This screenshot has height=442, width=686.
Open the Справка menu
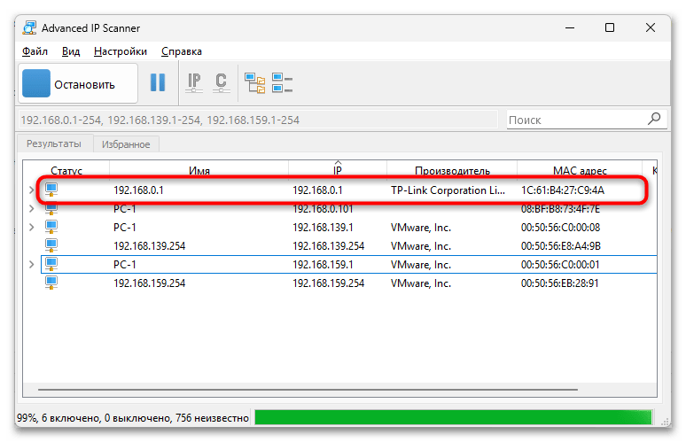(182, 51)
